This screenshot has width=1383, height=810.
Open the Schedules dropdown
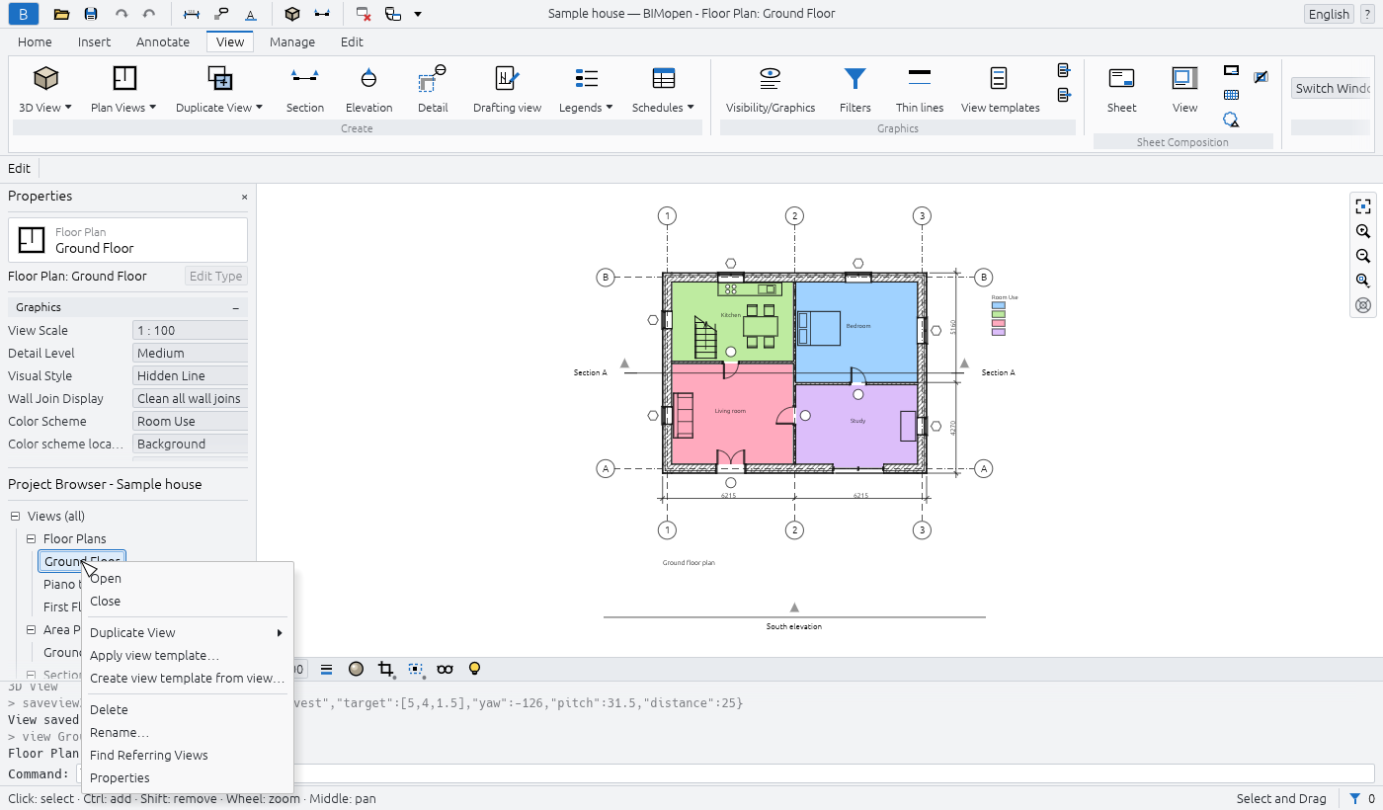(663, 108)
